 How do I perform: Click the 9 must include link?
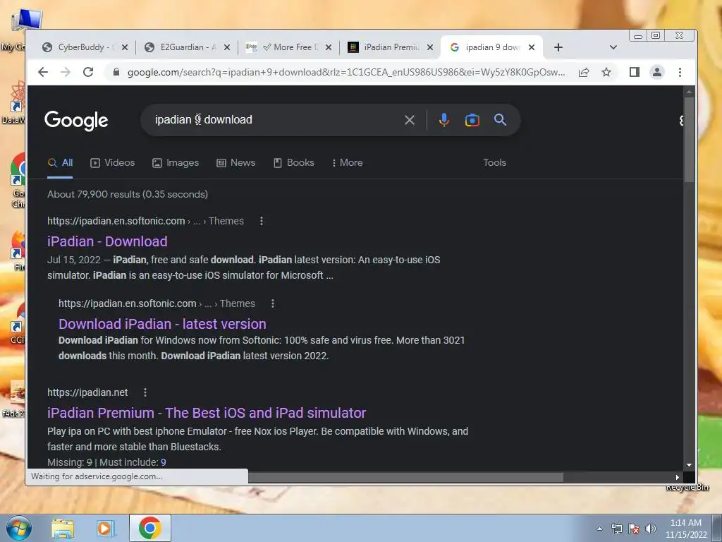164,462
